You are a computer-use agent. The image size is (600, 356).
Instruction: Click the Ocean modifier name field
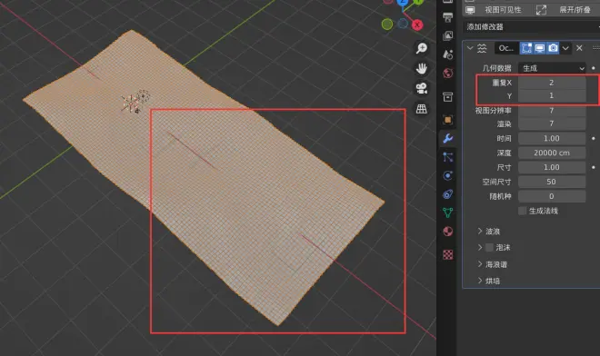click(506, 48)
